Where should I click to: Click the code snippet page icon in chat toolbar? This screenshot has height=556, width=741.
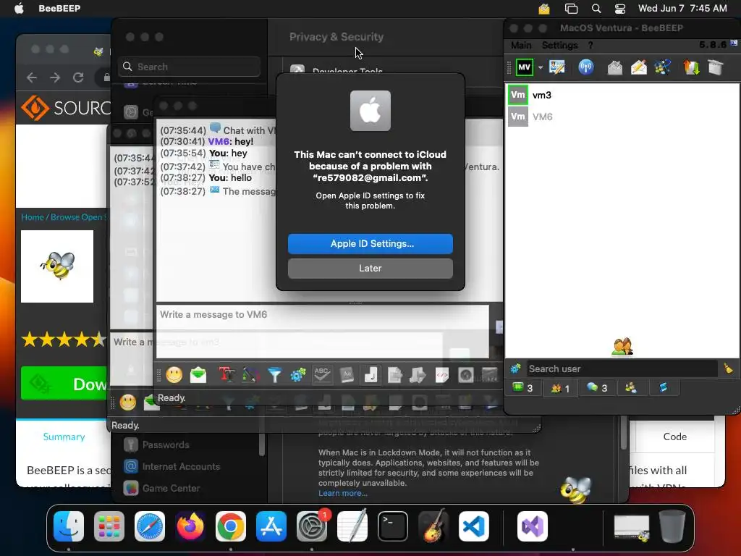tap(442, 375)
